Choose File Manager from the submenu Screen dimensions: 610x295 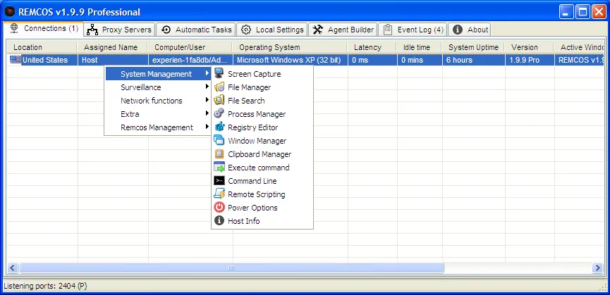pyautogui.click(x=262, y=87)
